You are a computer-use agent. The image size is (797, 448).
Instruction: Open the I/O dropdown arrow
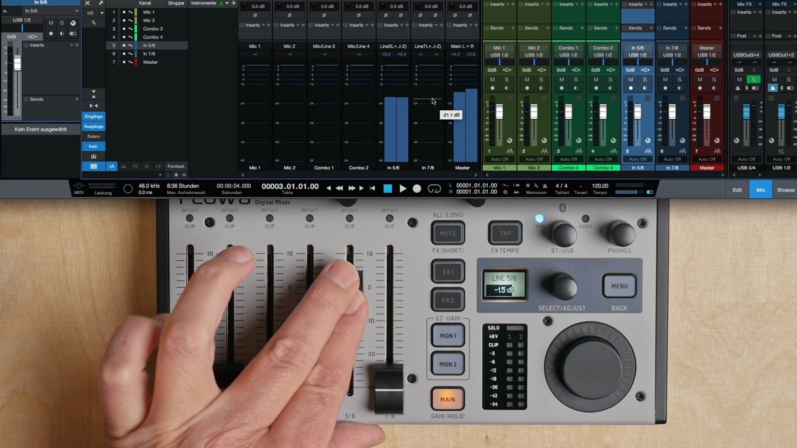point(102,13)
